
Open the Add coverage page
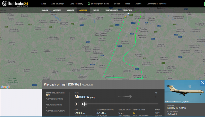pyautogui.click(x=58, y=4)
